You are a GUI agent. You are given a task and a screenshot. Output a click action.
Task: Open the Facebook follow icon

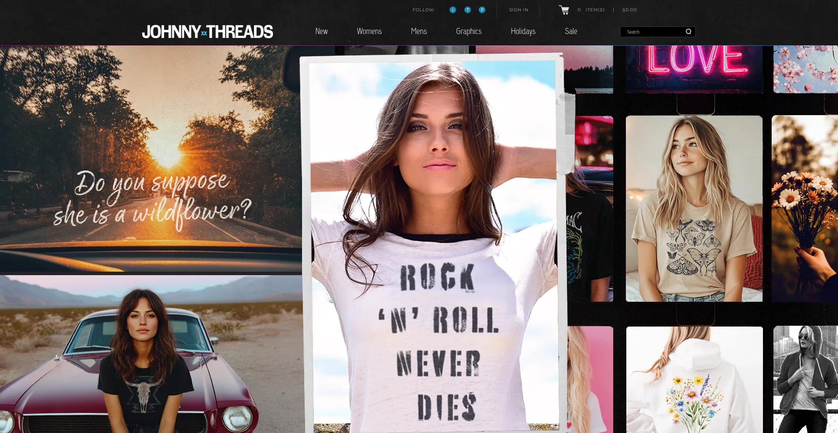[x=482, y=10]
